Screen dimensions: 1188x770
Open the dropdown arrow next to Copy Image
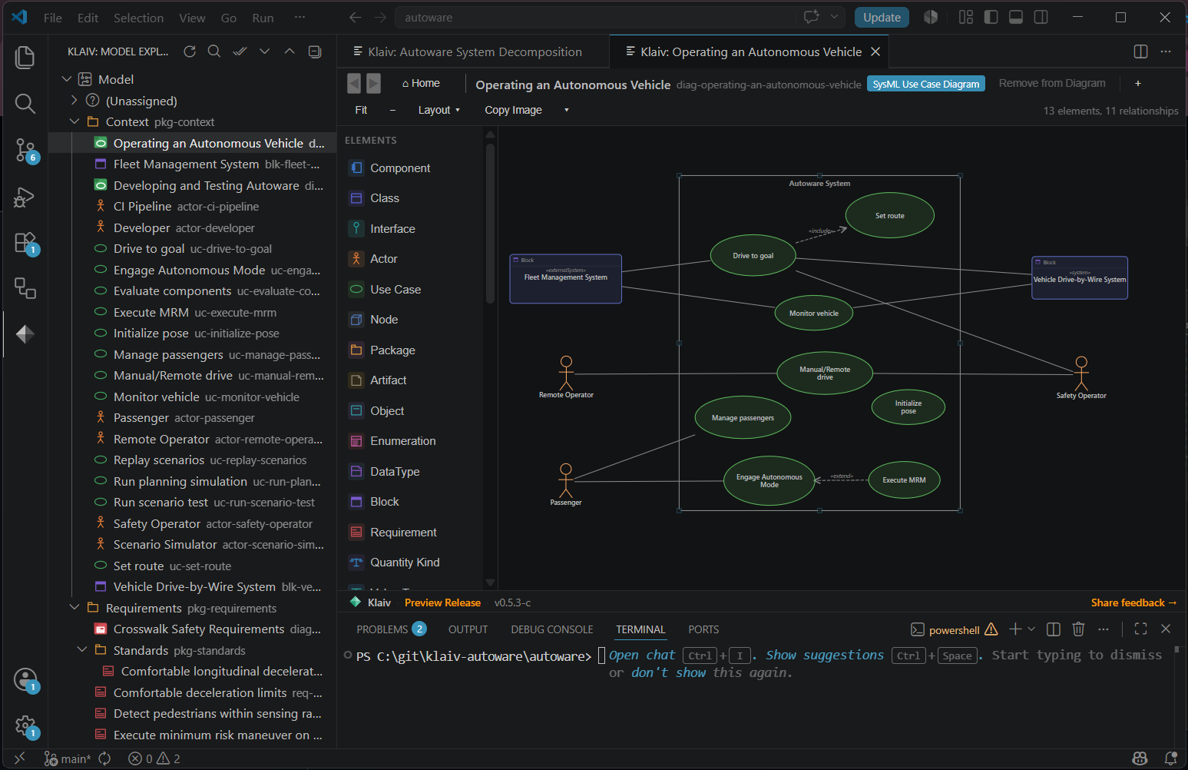tap(567, 110)
